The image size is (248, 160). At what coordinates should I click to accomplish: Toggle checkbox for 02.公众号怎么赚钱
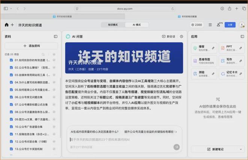(x=54, y=67)
